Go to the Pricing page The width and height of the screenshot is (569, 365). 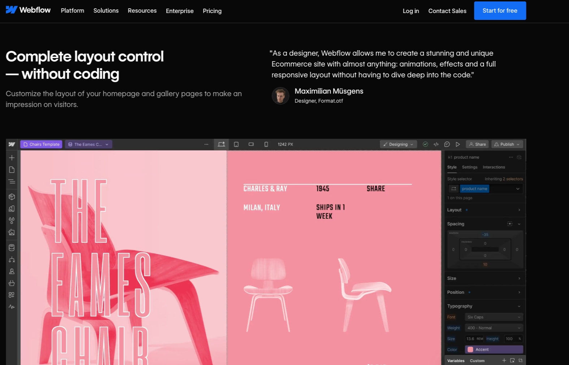tap(212, 11)
